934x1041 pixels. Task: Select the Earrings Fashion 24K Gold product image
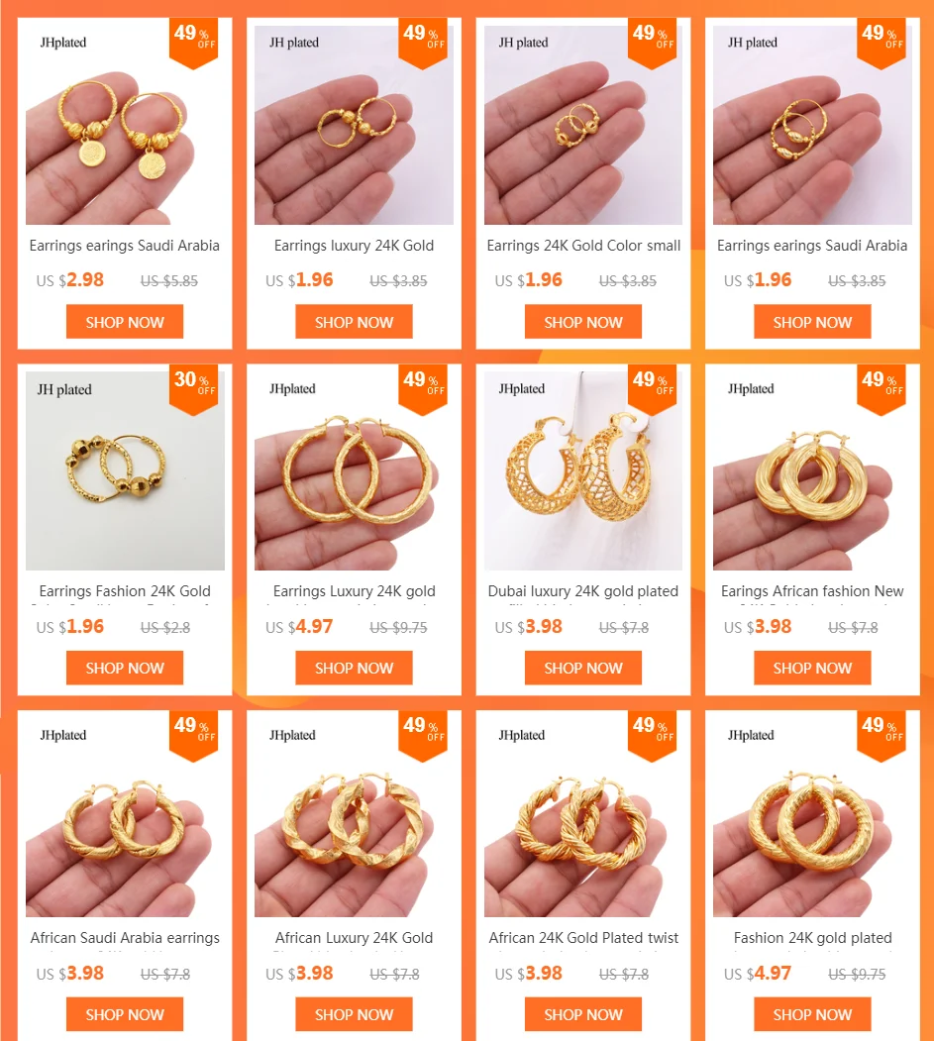125,470
